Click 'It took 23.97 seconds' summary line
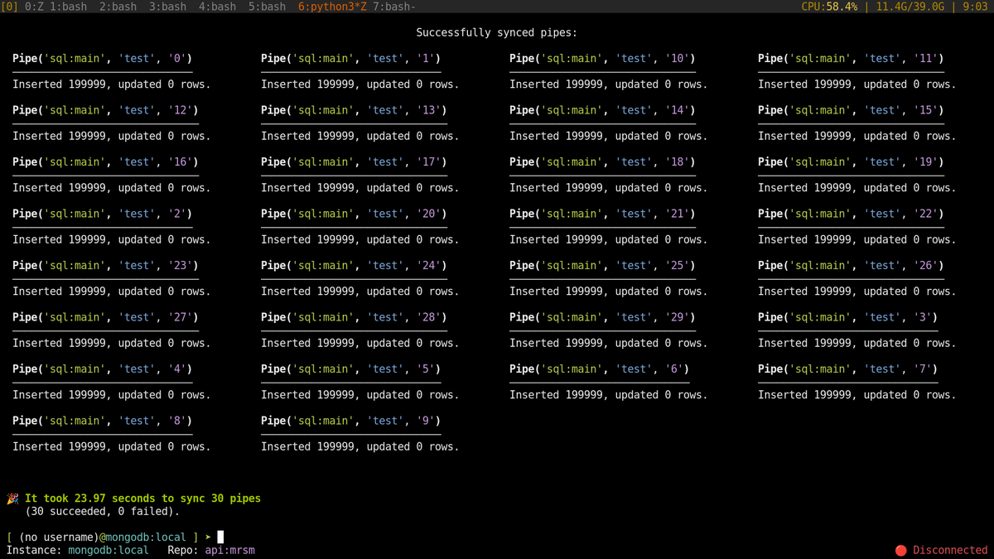 [x=142, y=499]
